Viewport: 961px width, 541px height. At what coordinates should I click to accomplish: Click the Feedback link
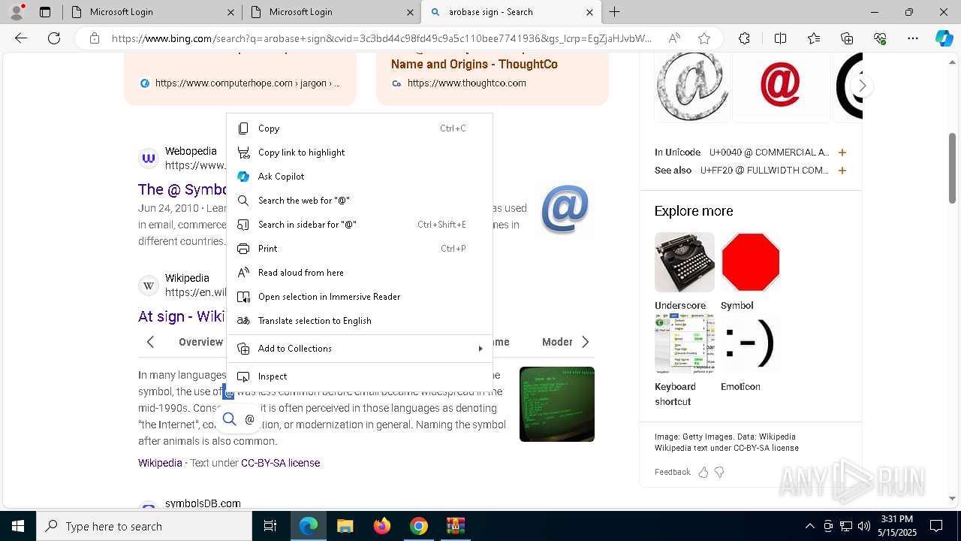coord(672,472)
